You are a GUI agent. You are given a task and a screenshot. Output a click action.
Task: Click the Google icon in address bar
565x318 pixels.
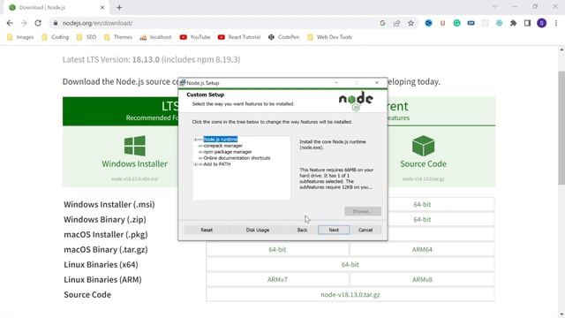(x=382, y=23)
